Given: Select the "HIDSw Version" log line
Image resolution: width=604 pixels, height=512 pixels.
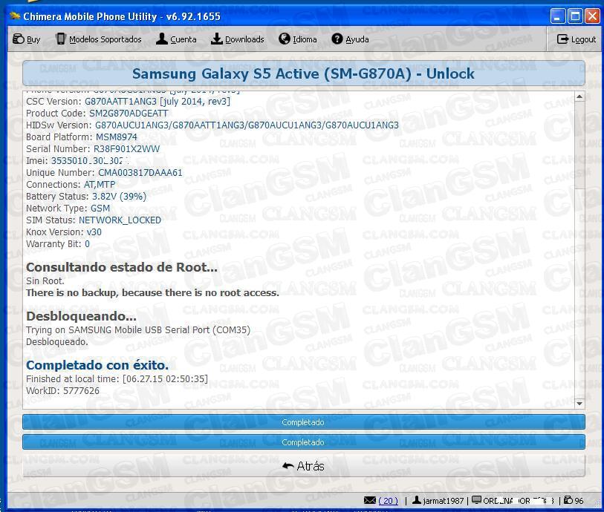Looking at the screenshot, I should click(212, 125).
